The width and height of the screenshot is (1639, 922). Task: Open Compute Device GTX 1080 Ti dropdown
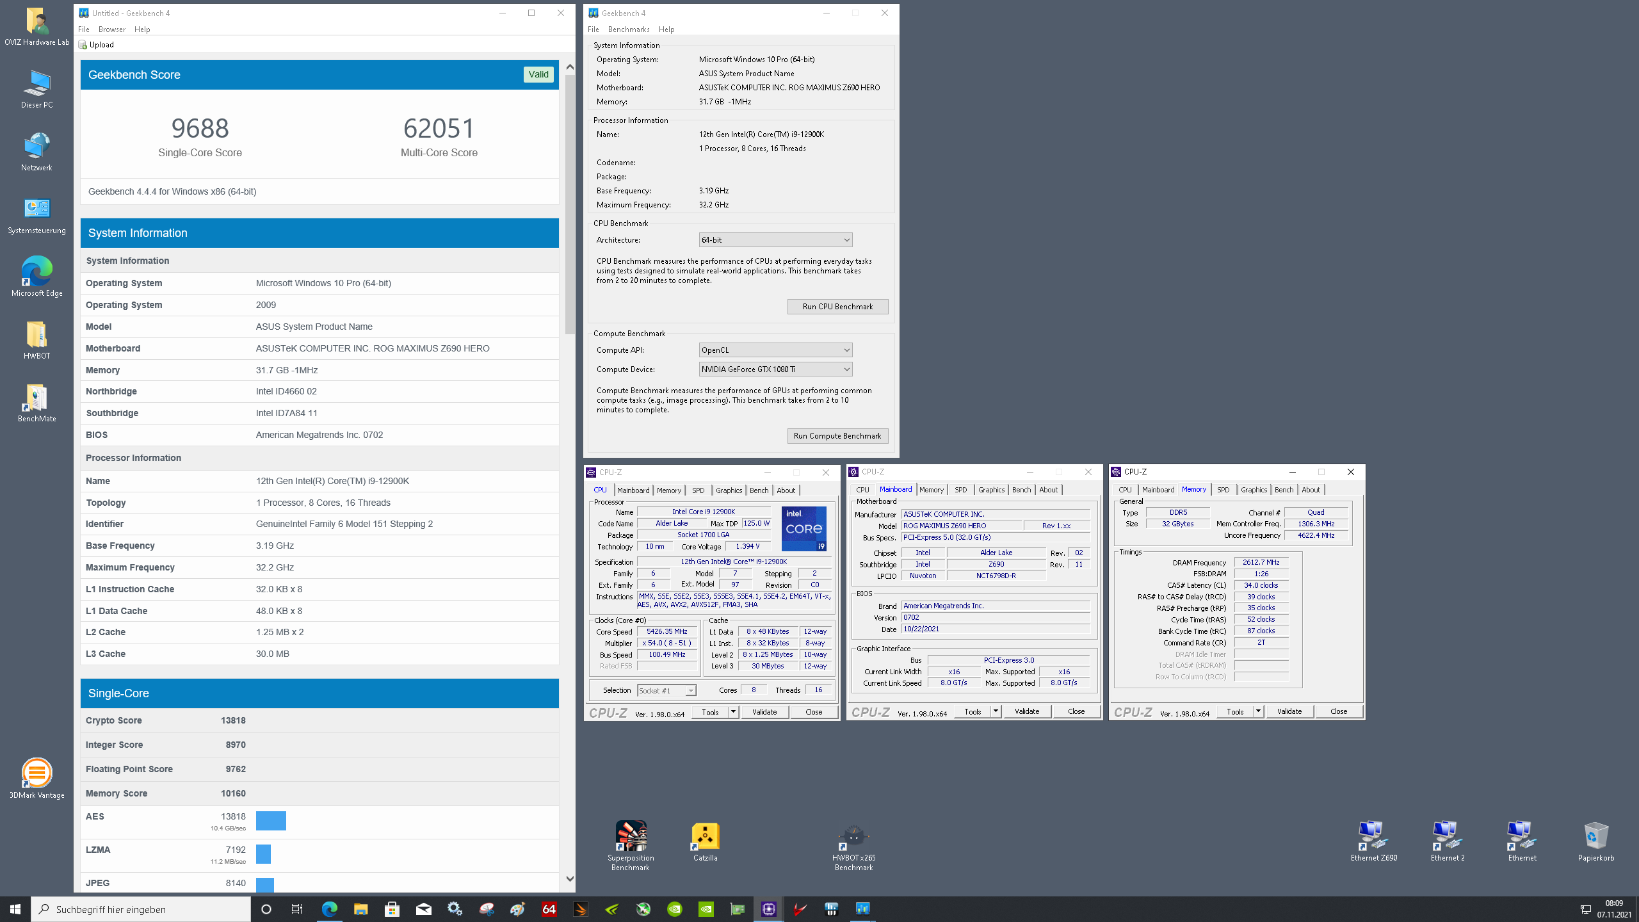click(x=775, y=369)
